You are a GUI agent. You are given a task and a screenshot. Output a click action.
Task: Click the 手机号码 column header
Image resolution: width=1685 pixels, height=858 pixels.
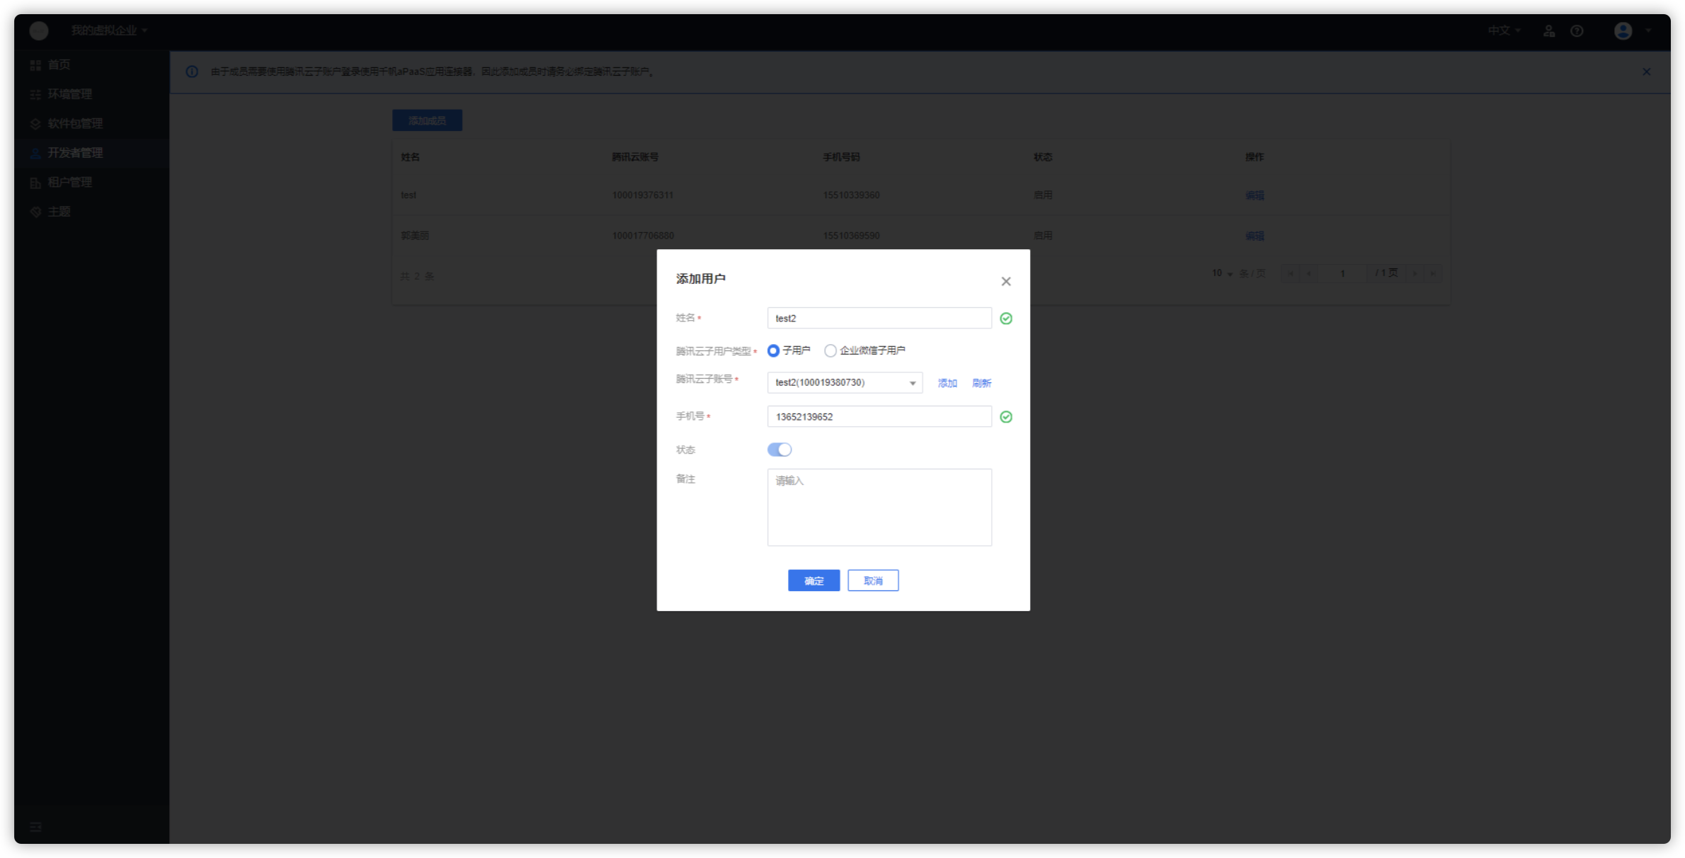[841, 157]
